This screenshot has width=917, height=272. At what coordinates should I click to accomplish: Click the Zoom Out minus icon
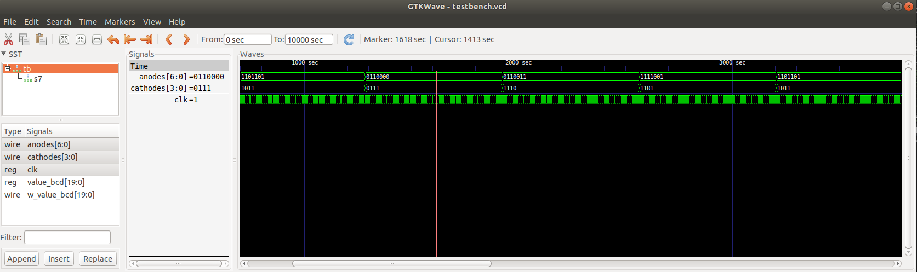coord(97,39)
